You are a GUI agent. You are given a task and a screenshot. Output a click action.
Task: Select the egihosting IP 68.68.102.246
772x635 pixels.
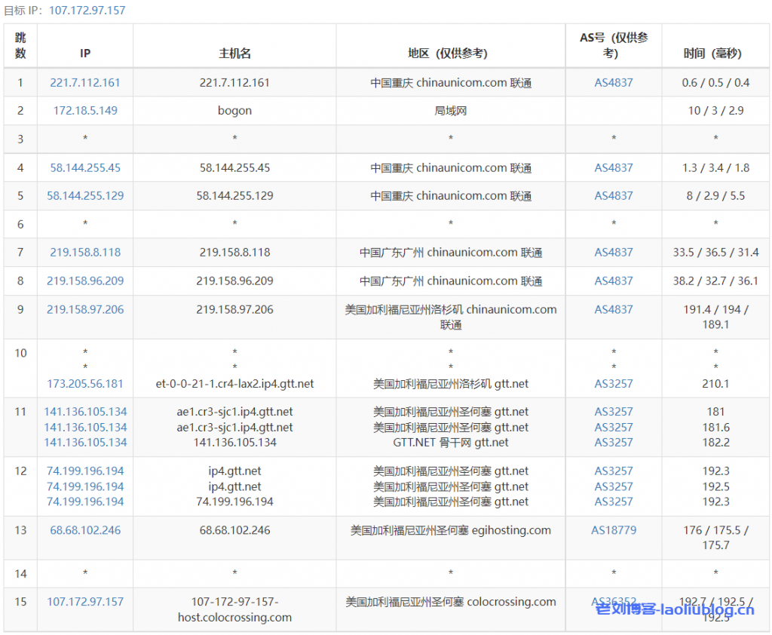[84, 530]
